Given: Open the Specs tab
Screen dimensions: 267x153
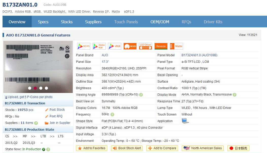Looking at the screenshot, I should coord(43,22).
